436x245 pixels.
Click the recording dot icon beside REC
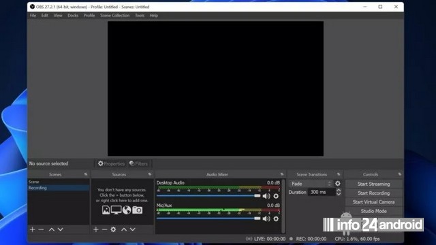[x=291, y=239]
